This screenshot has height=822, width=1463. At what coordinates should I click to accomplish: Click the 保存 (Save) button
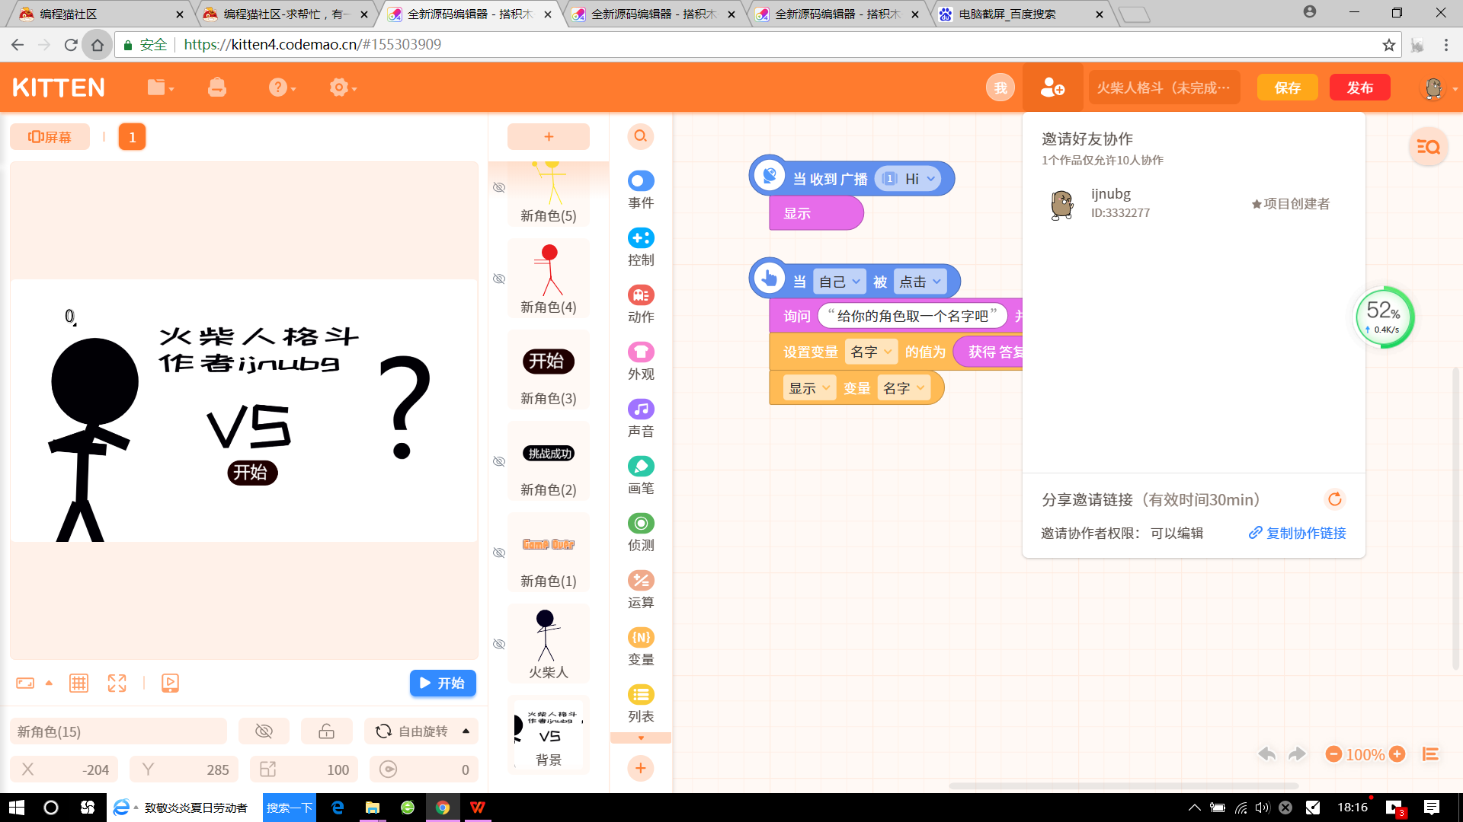click(x=1287, y=88)
